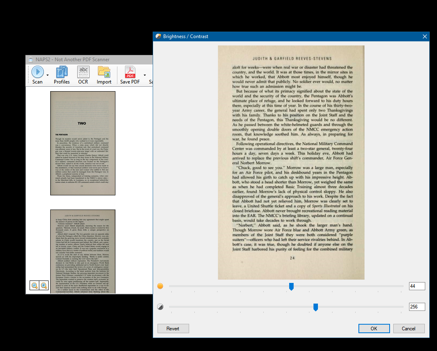Close the Brightness / Contrast dialog window

point(424,36)
